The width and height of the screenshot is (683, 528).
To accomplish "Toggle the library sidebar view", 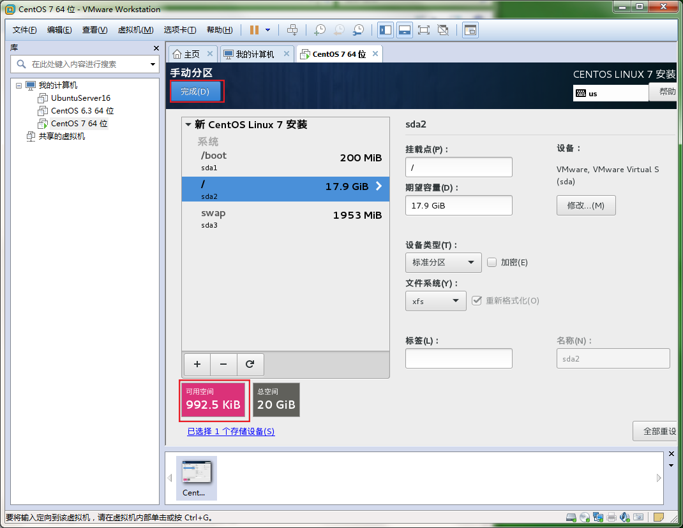I will tap(386, 30).
